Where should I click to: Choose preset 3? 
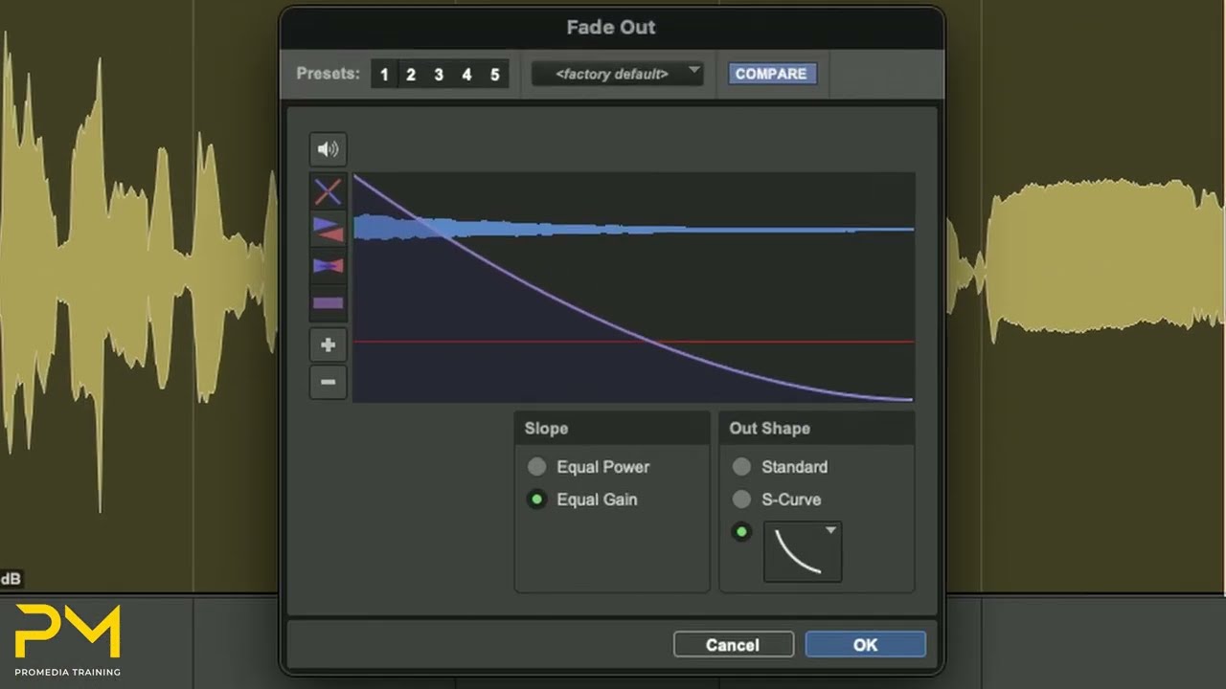click(439, 74)
